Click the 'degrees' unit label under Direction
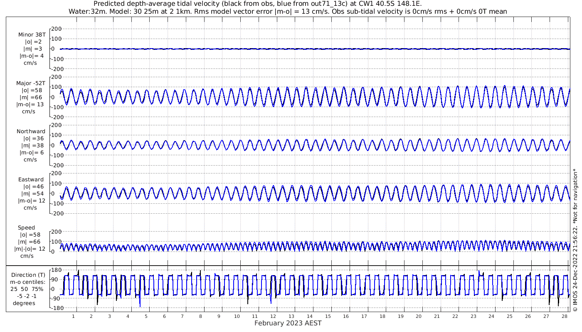The height and width of the screenshot is (332, 582). pos(24,303)
